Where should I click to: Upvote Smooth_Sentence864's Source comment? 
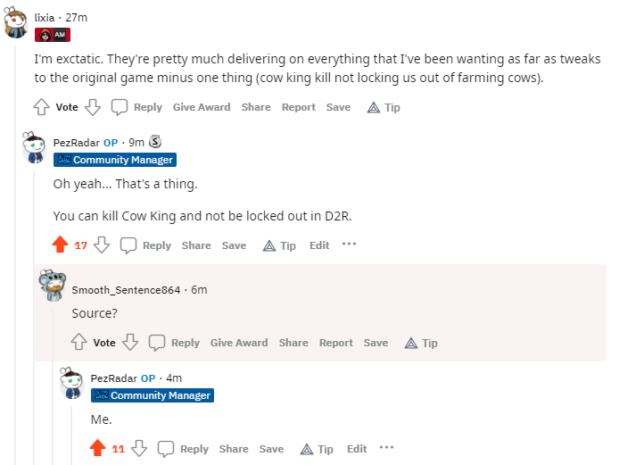tap(78, 342)
